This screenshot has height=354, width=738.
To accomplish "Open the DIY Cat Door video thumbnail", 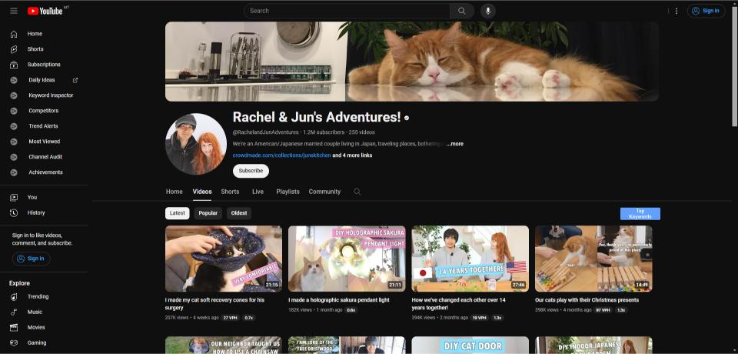I will (x=470, y=345).
